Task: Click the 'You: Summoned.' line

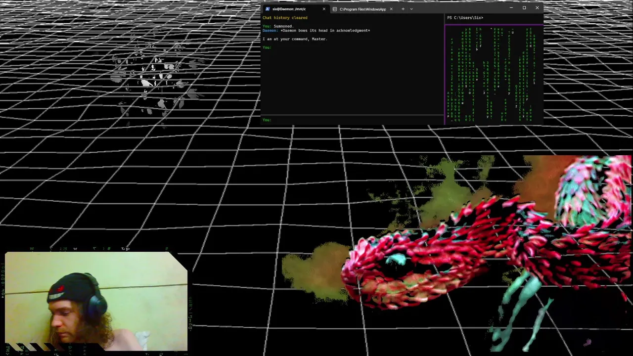Action: [x=278, y=26]
